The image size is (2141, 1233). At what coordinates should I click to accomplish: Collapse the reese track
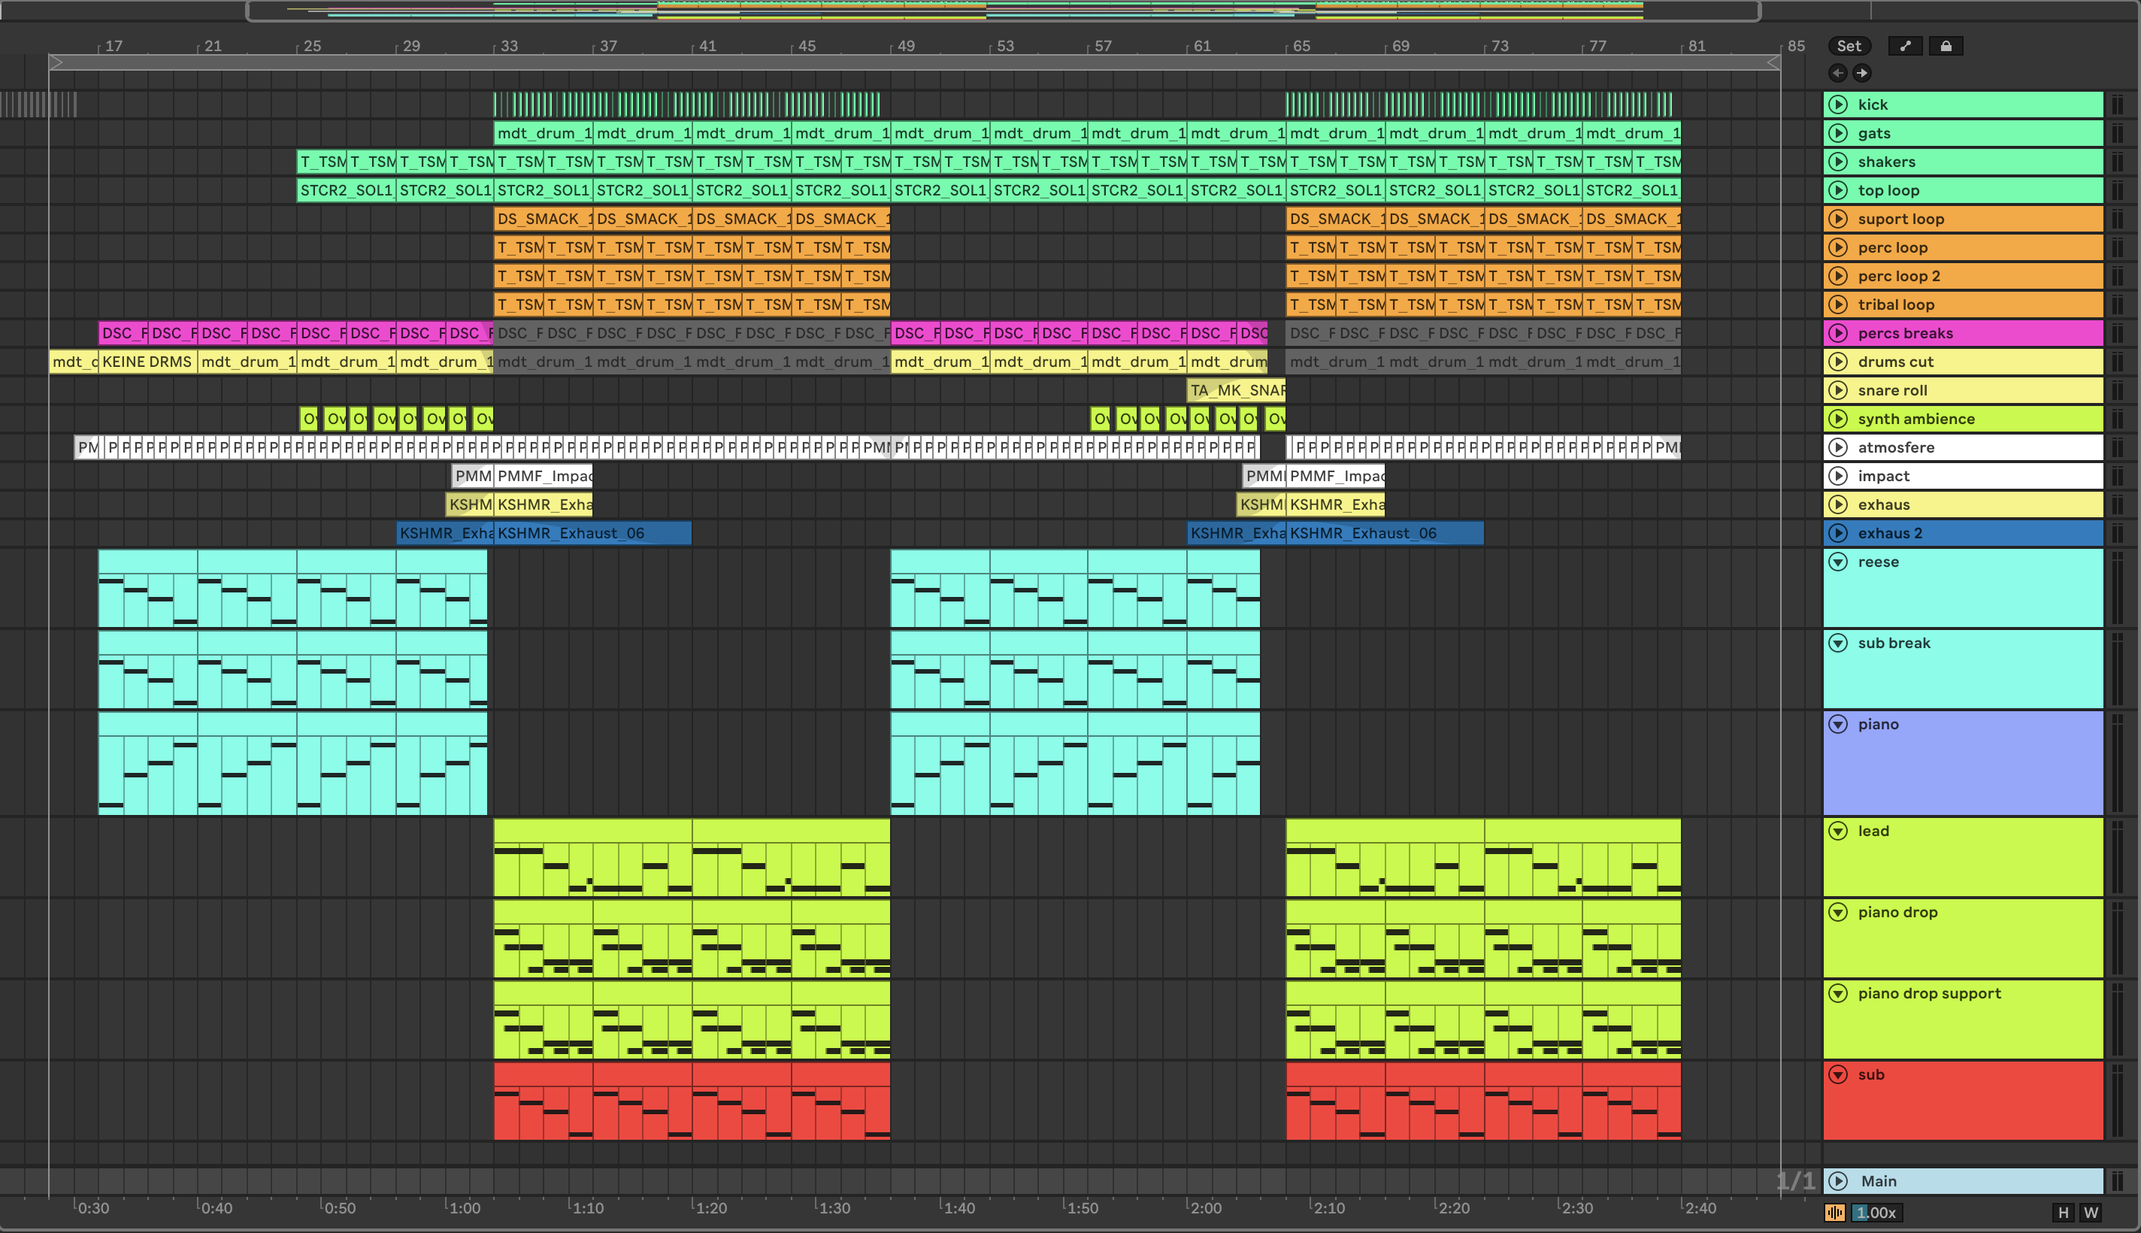[1838, 562]
